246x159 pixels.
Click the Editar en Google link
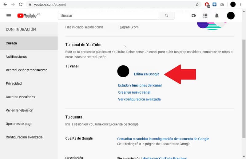pos(147,74)
